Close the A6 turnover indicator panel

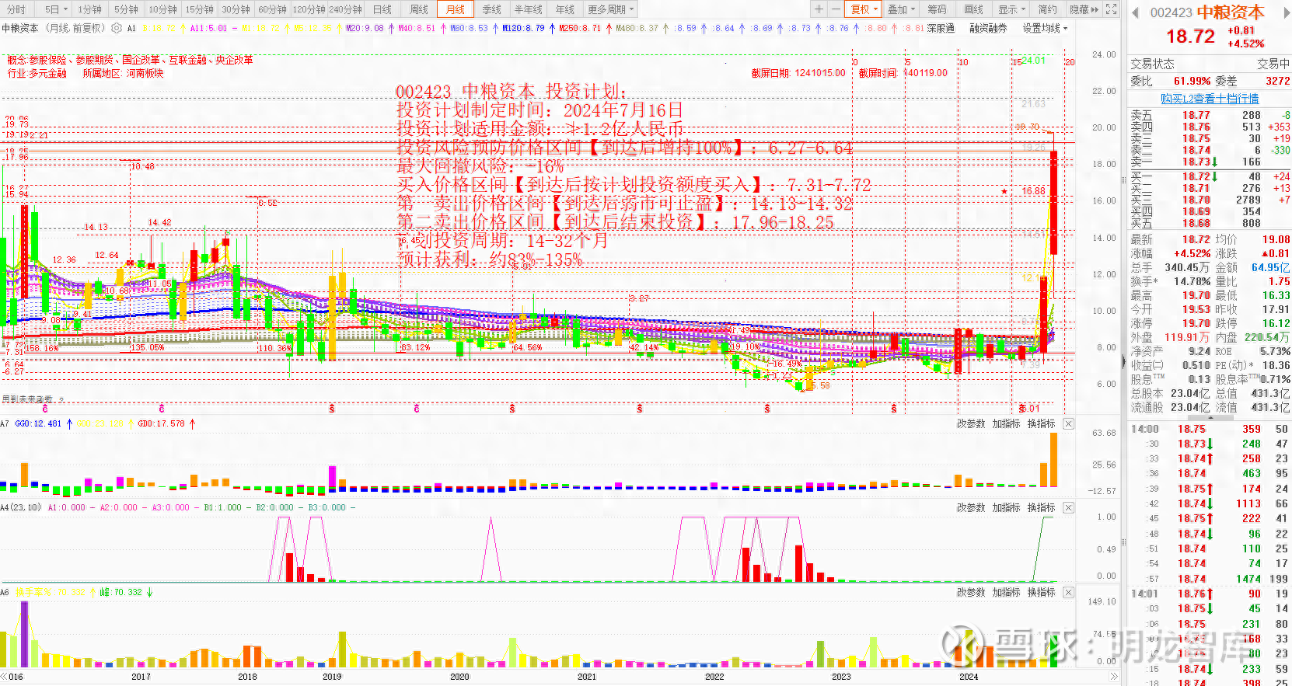(x=1069, y=592)
